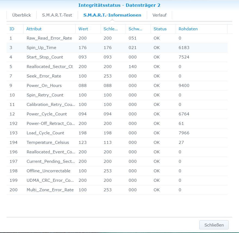This screenshot has width=239, height=233.
Task: Switch to the Überblick tab
Action: [x=21, y=15]
